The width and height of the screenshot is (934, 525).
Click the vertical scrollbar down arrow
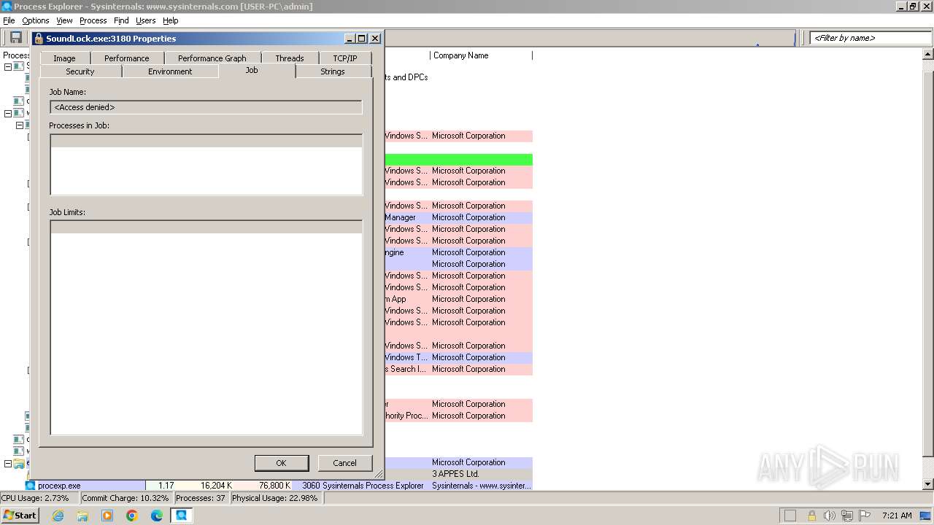[x=928, y=484]
